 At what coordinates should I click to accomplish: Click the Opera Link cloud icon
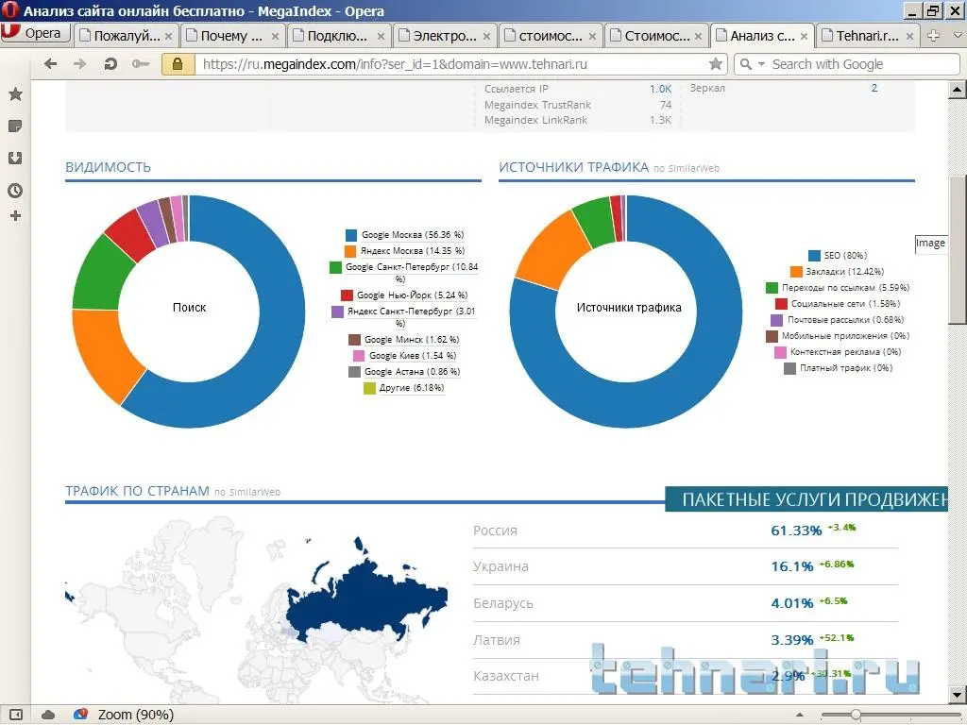coord(47,715)
